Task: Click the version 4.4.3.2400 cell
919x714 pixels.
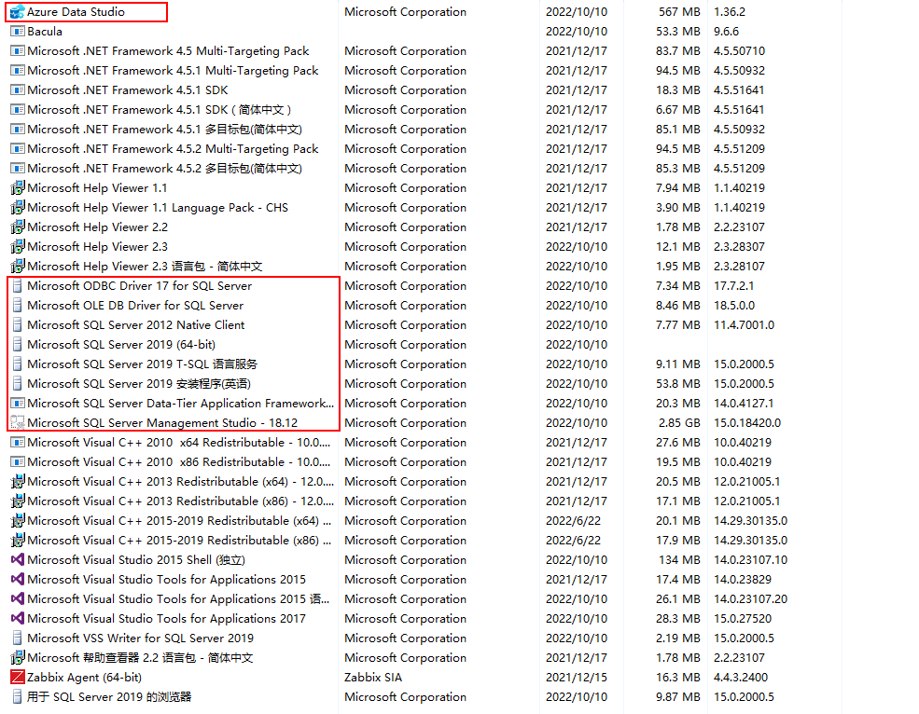Action: [x=741, y=677]
